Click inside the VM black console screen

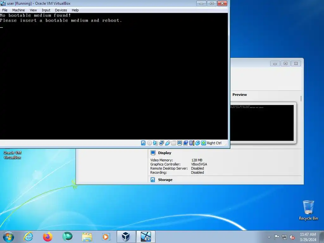[x=114, y=76]
